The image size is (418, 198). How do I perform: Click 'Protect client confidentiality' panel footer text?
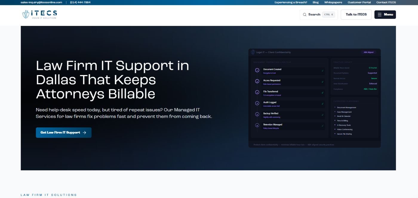click(x=294, y=145)
